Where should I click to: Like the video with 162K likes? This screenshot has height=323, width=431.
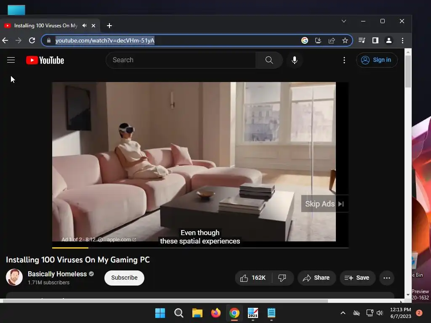pyautogui.click(x=253, y=278)
